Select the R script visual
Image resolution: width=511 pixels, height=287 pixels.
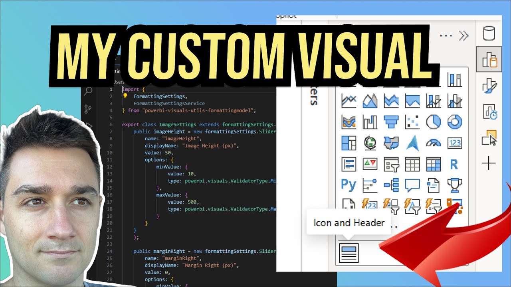point(454,164)
